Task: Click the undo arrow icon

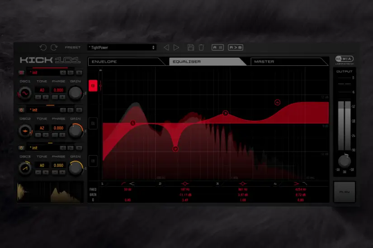Action: point(43,47)
